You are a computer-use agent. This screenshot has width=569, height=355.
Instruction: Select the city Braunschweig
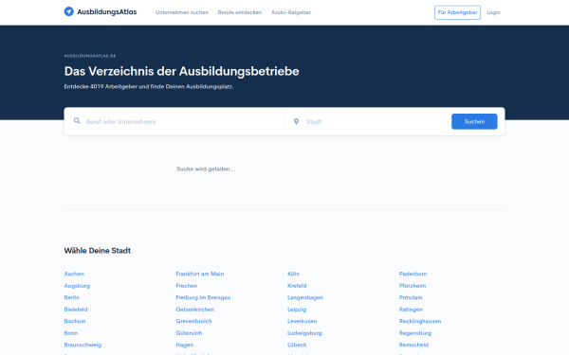pos(83,345)
